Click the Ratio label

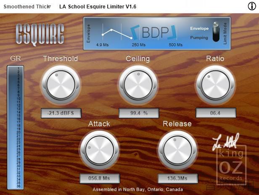click(x=215, y=58)
